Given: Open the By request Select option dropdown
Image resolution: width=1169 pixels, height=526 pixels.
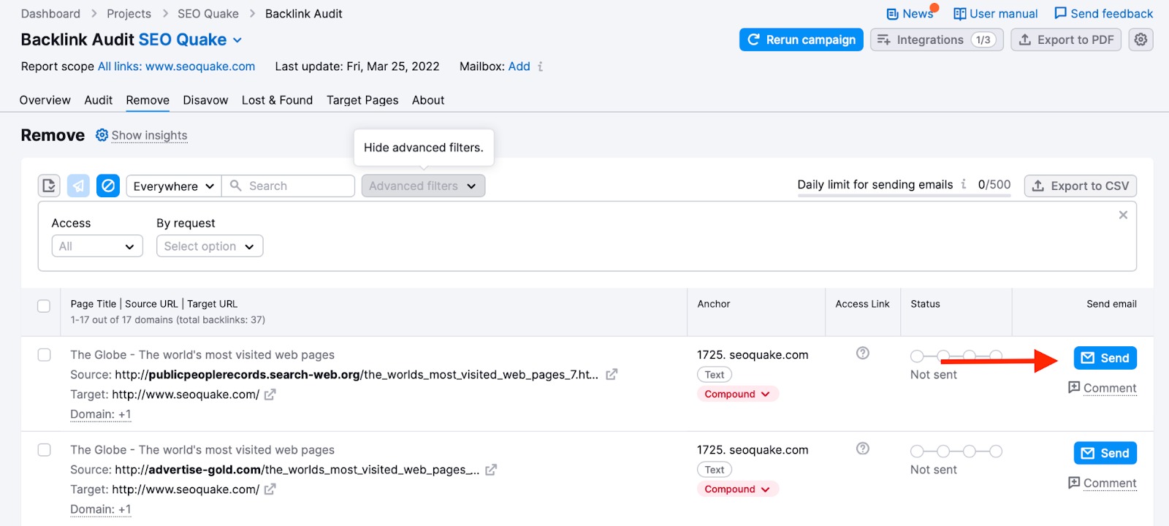Looking at the screenshot, I should tap(210, 246).
